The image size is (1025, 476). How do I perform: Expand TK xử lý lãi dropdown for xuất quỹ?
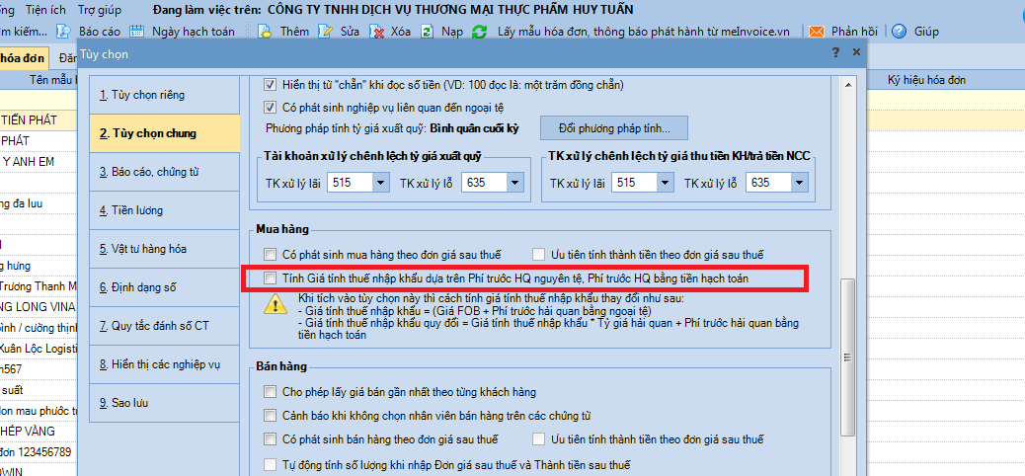click(380, 183)
